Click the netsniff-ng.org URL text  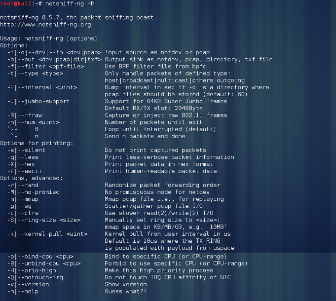[45, 25]
